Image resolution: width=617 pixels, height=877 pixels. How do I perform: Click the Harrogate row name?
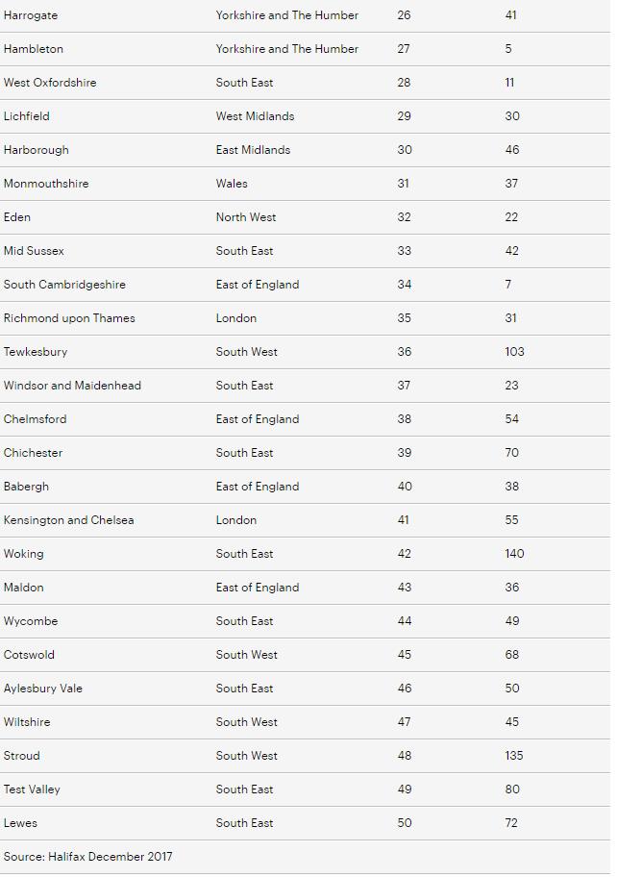[31, 15]
